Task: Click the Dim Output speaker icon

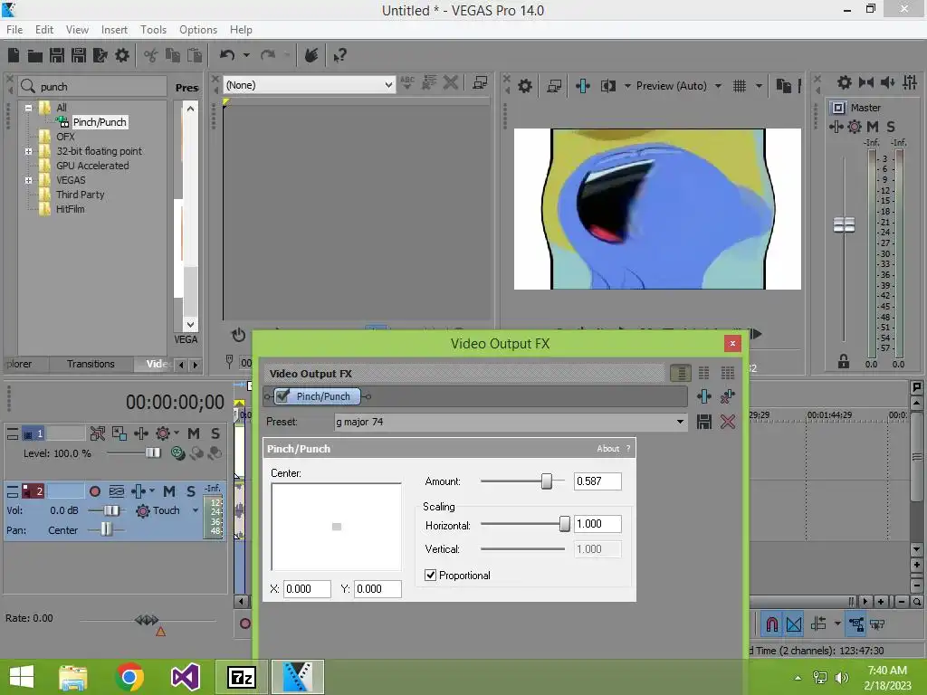Action: point(887,82)
